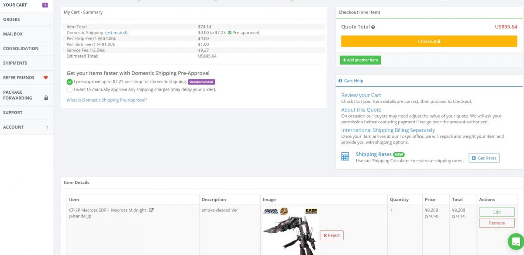Click the heart icon beside Refer Friends
The width and height of the screenshot is (524, 255).
pyautogui.click(x=45, y=78)
